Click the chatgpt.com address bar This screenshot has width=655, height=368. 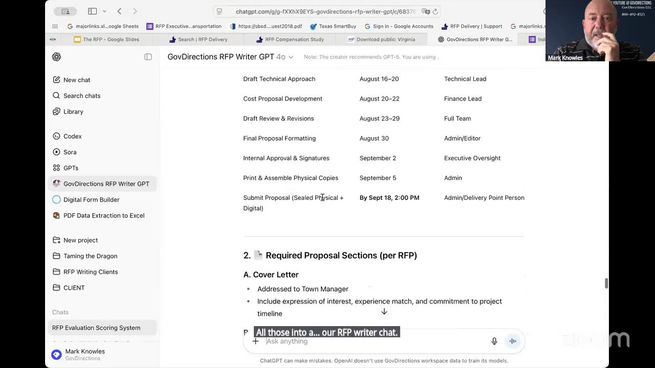[x=326, y=11]
